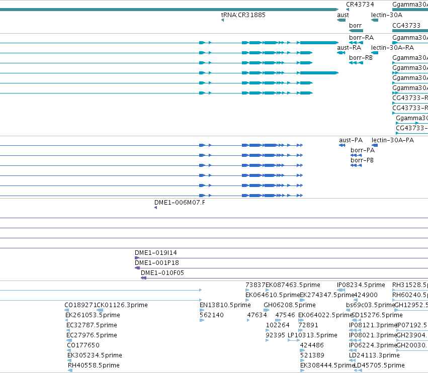Click the bs69c03.5prime EST label
Viewport: 428px width, 373px height.
[370, 305]
